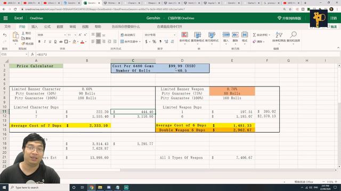Toggle Underline formatting

pyautogui.click(x=50, y=41)
